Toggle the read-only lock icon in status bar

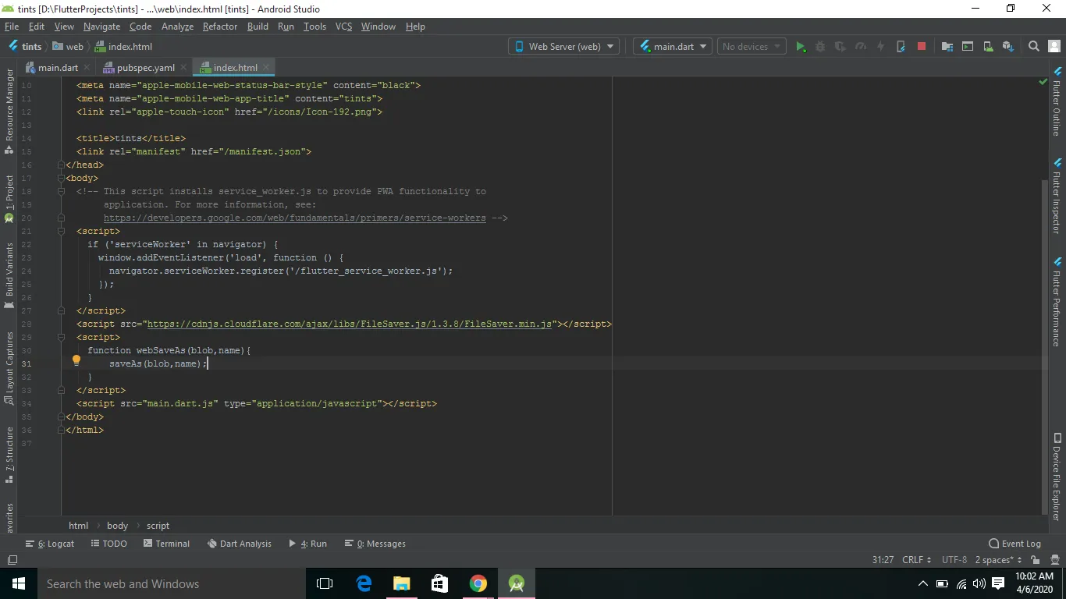tap(1035, 560)
